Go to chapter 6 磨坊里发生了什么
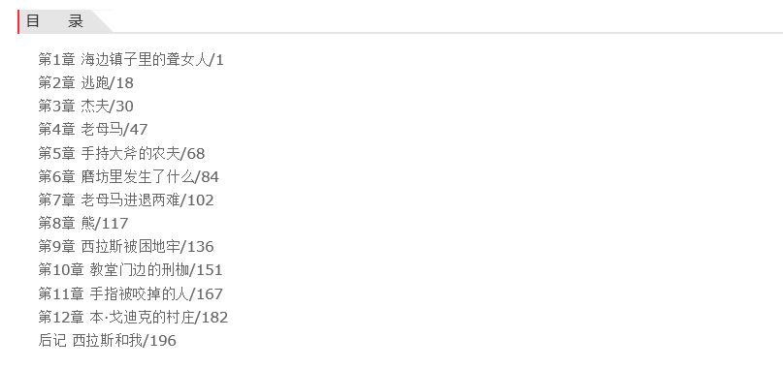783x369 pixels. click(x=128, y=176)
